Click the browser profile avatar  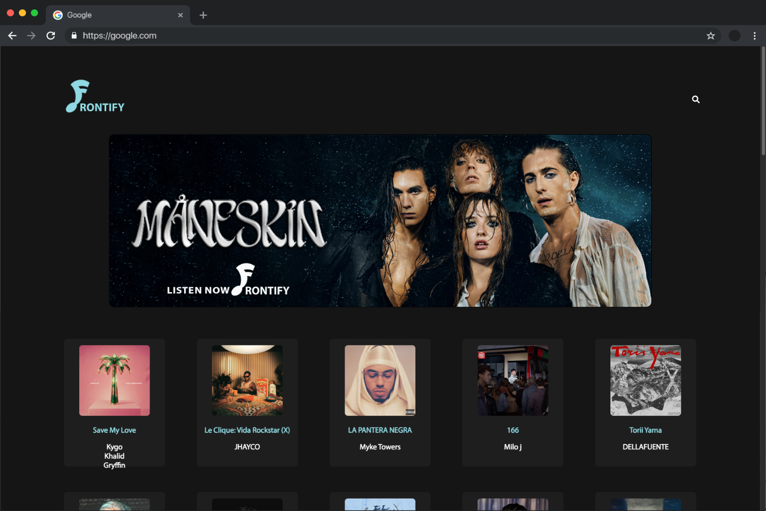pyautogui.click(x=735, y=35)
